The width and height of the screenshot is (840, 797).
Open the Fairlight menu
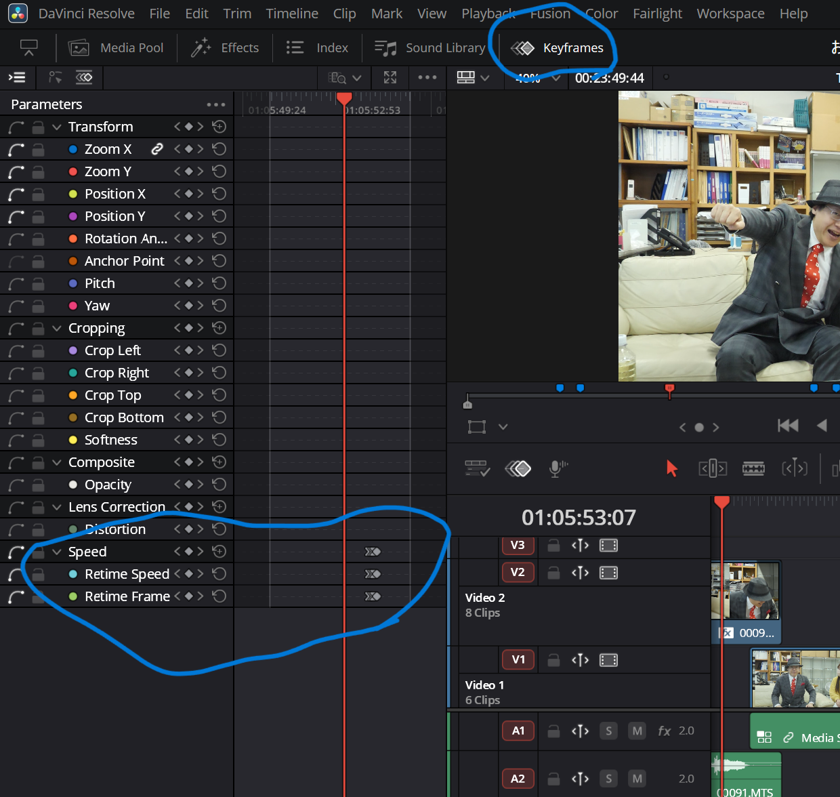[x=657, y=14]
